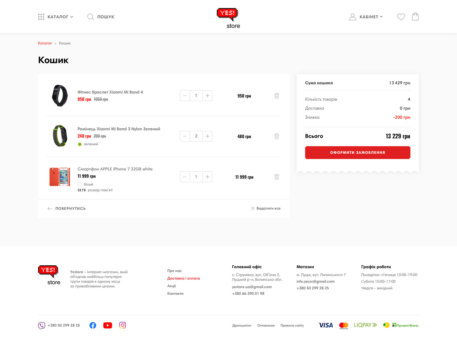457x337 pixels.
Task: Open the iPhone 7 product thumbnail
Action: (60, 177)
